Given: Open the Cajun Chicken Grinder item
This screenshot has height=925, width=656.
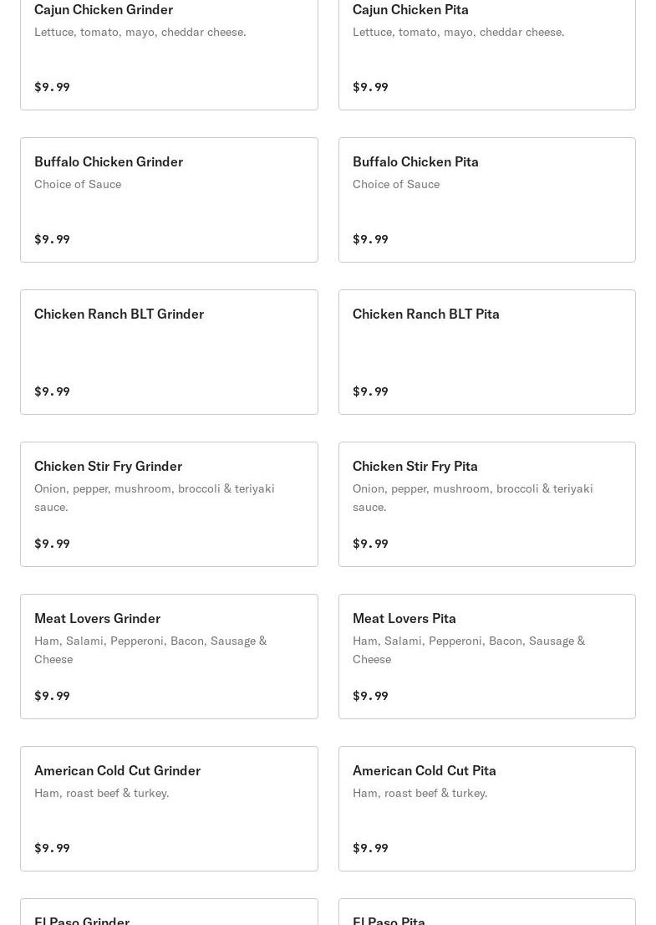Looking at the screenshot, I should [x=104, y=9].
